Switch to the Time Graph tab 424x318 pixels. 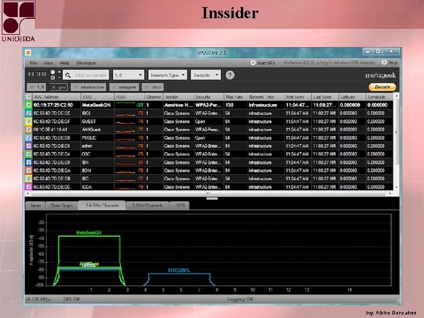tap(62, 206)
